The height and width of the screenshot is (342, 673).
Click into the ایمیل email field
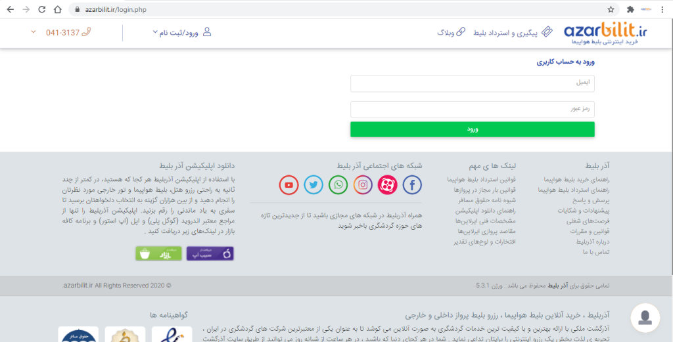pyautogui.click(x=472, y=83)
